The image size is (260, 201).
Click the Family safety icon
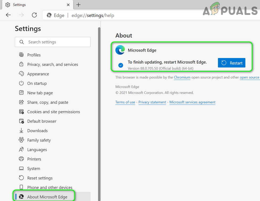point(21,140)
